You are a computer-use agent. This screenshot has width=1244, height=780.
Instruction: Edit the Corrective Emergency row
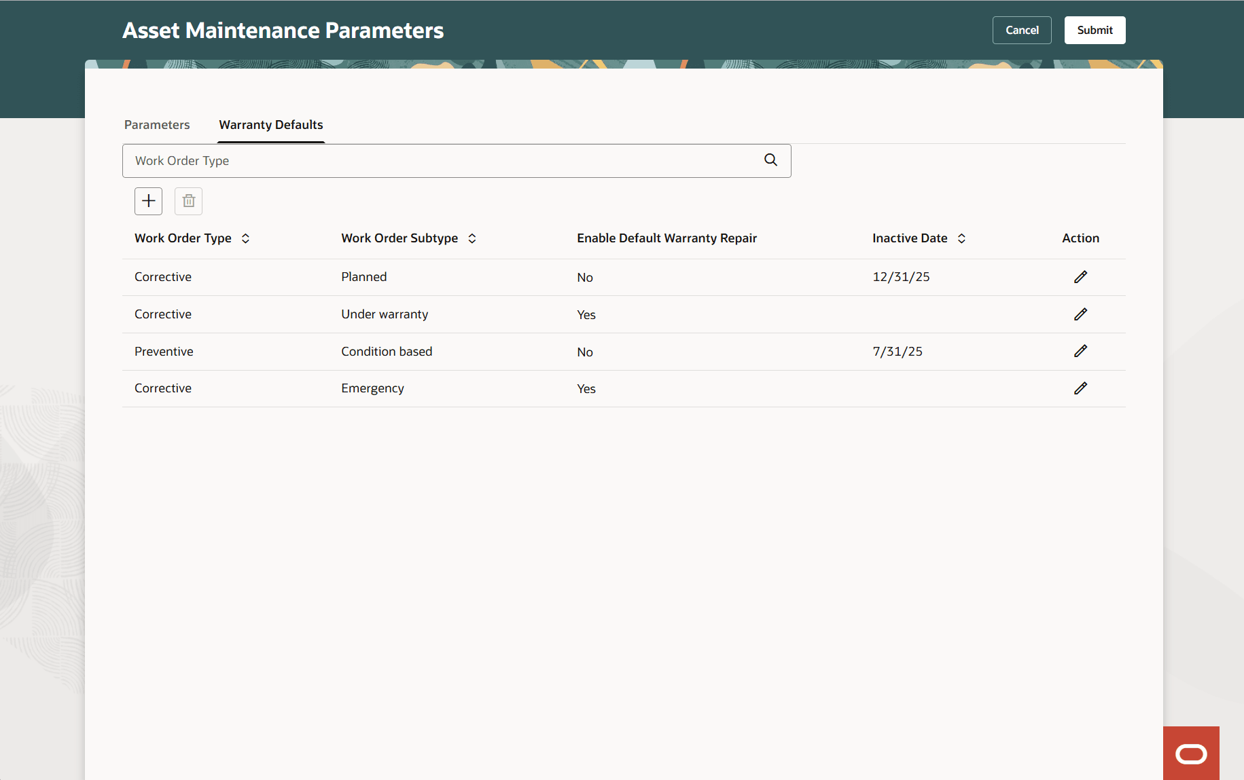pyautogui.click(x=1080, y=388)
